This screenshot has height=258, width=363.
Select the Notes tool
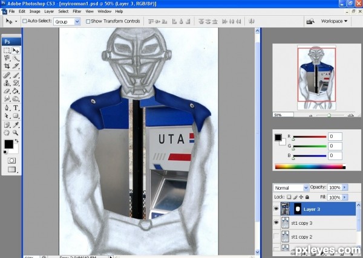coord(7,125)
